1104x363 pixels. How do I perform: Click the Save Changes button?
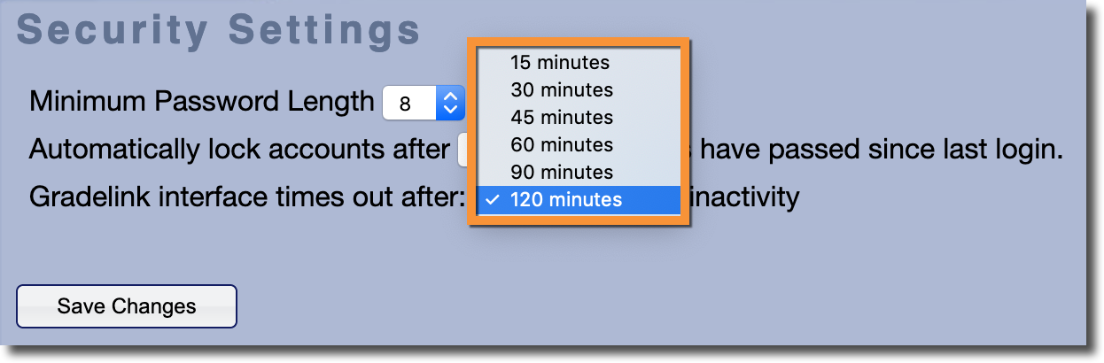127,306
